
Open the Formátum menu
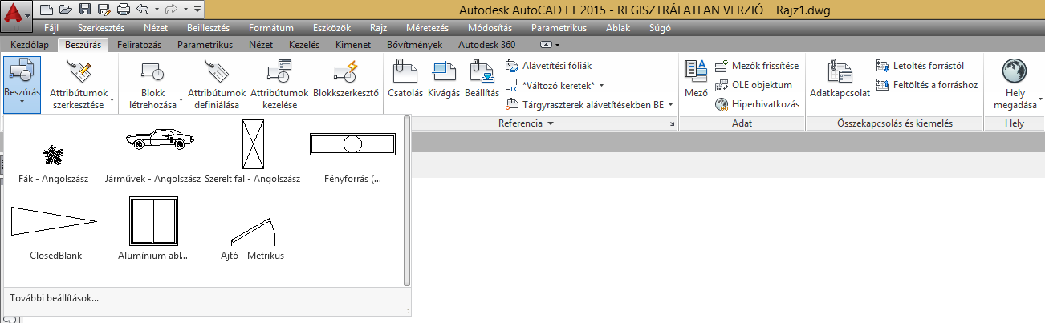270,28
